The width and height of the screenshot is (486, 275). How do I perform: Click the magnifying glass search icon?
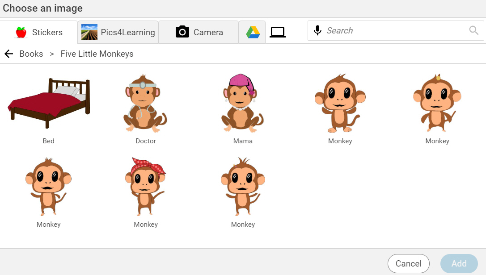coord(473,30)
